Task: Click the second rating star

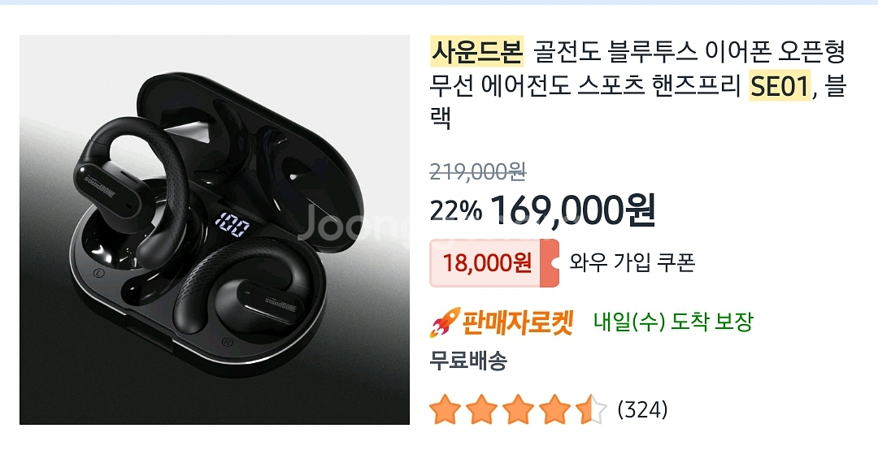Action: coord(481,409)
